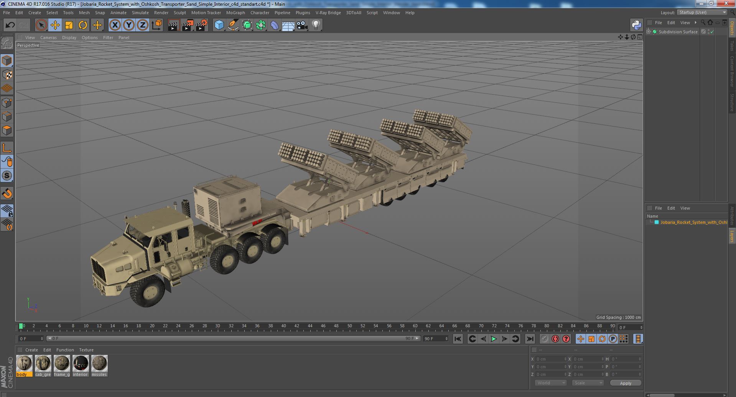The height and width of the screenshot is (397, 736).
Task: Open the World coordinate dropdown
Action: 551,383
